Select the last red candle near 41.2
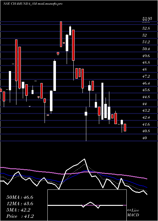 125,128
